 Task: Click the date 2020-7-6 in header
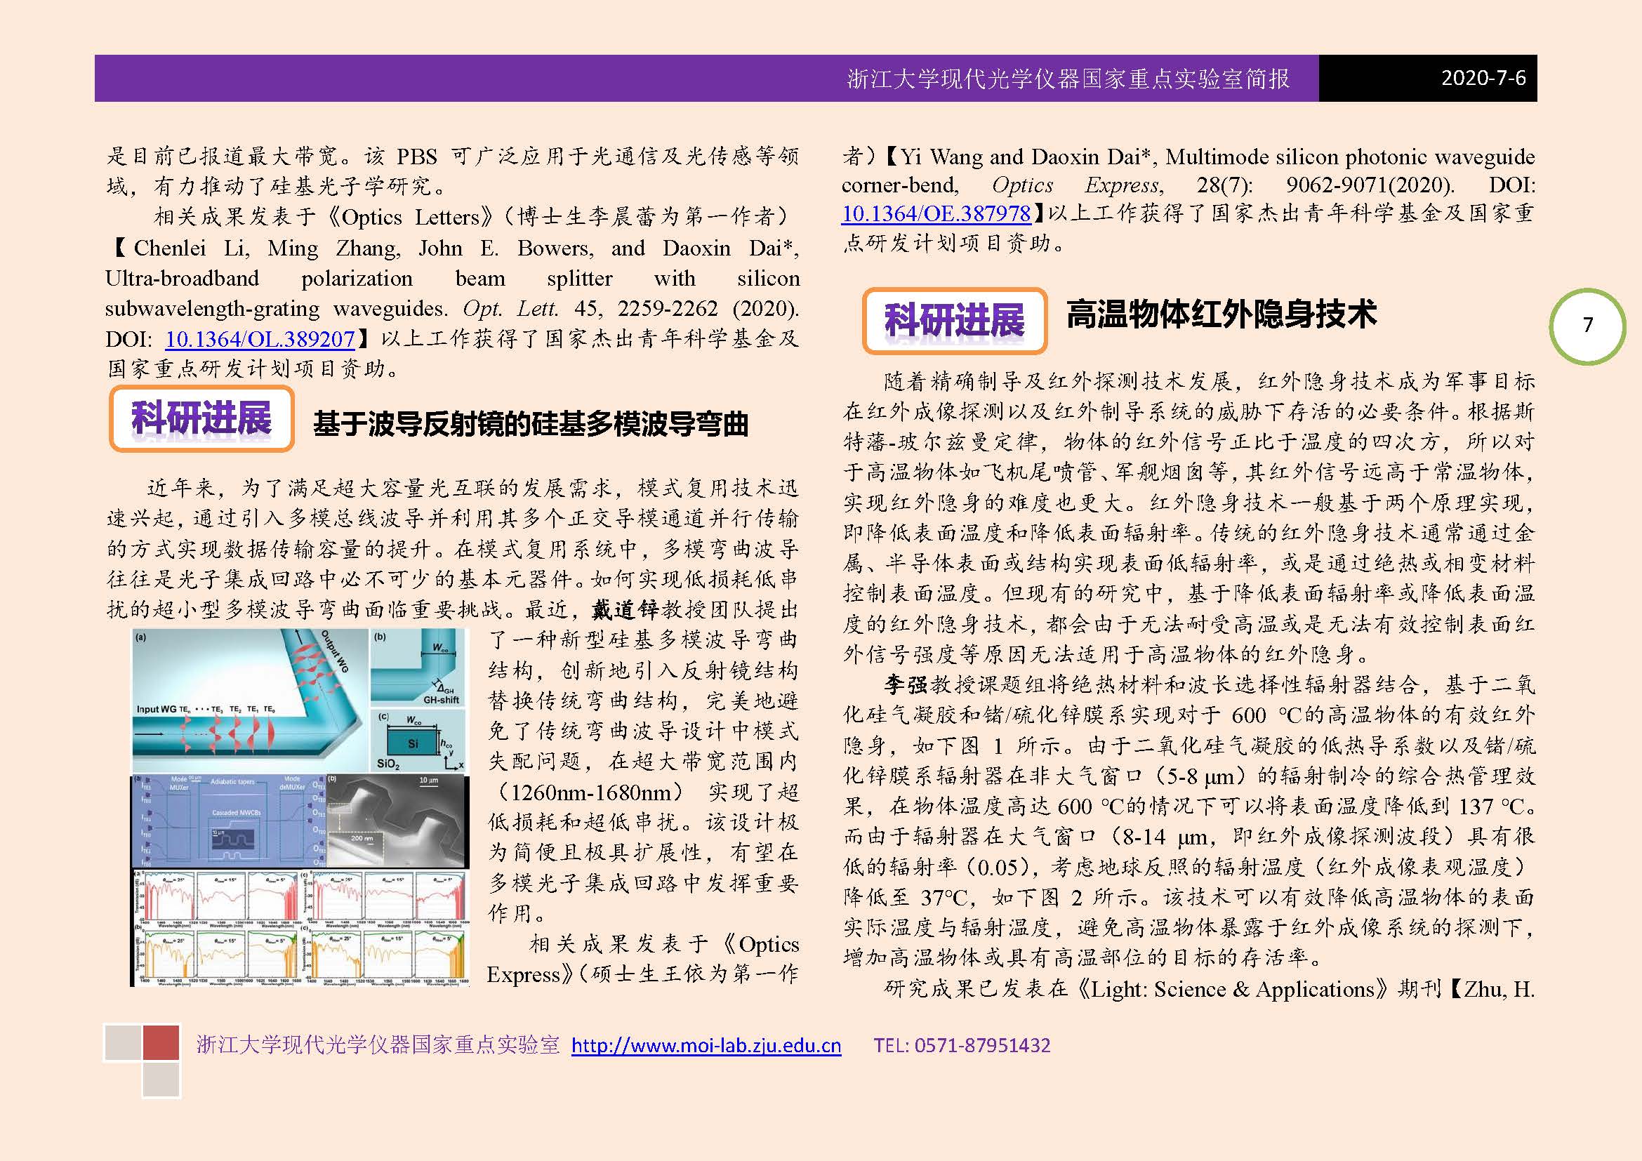1483,78
